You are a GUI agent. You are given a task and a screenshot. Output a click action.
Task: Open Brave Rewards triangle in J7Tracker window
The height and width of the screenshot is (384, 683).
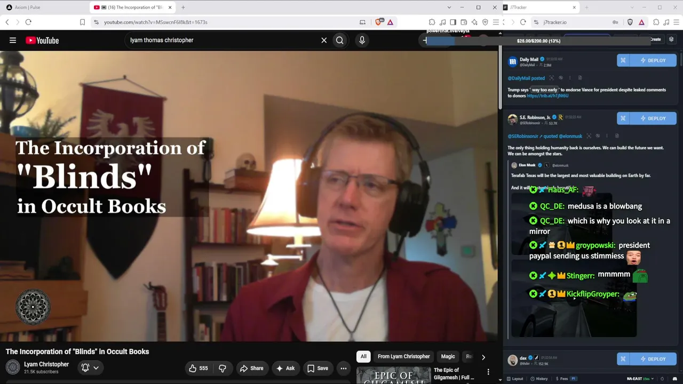641,22
